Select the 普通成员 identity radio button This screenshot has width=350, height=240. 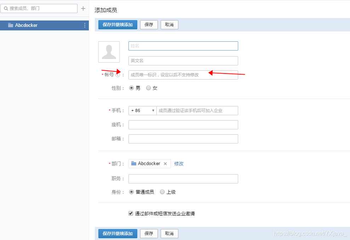pyautogui.click(x=132, y=192)
